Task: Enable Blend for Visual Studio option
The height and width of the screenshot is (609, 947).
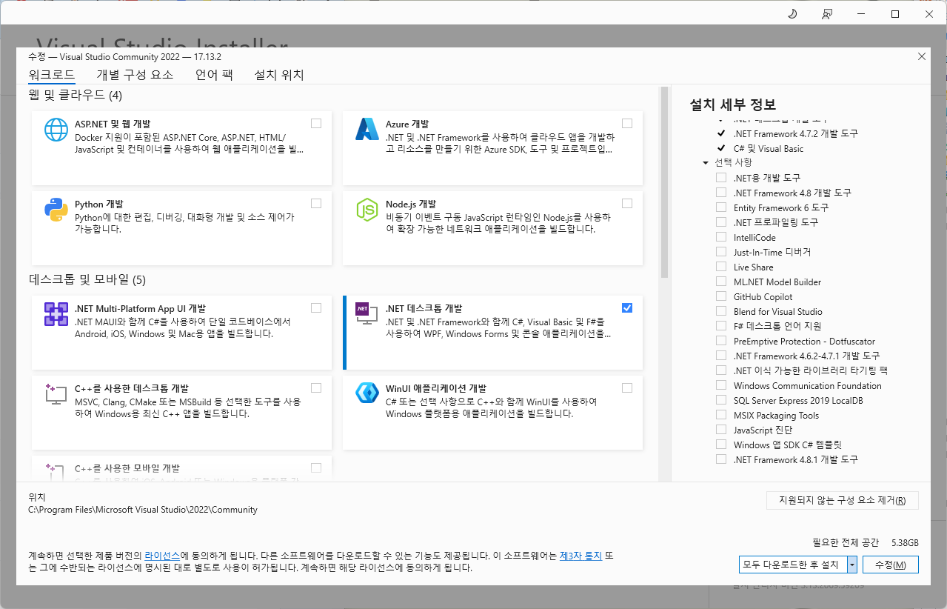Action: [721, 311]
